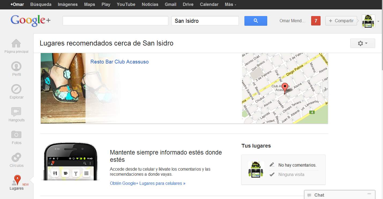Click the Chat bubble icon
This screenshot has height=199, width=383.
coord(309,195)
